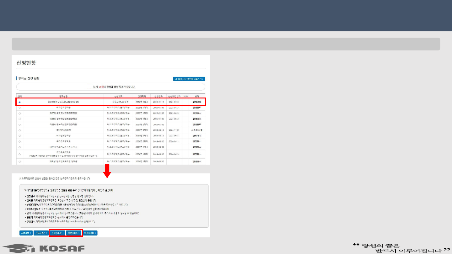Click the 장학상품 column header

[x=63, y=96]
